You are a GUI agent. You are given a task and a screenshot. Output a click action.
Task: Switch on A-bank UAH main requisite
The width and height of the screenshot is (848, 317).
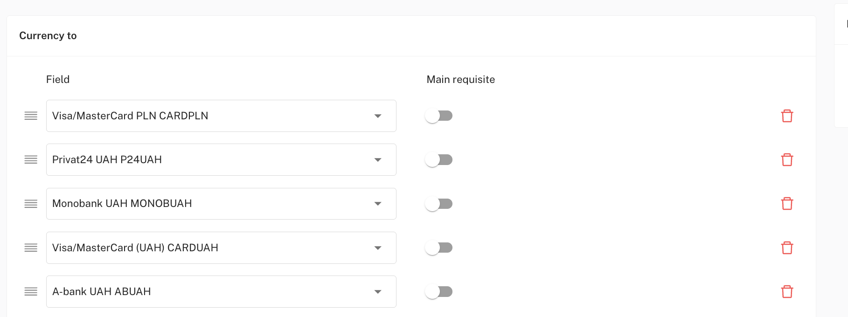[x=439, y=291]
